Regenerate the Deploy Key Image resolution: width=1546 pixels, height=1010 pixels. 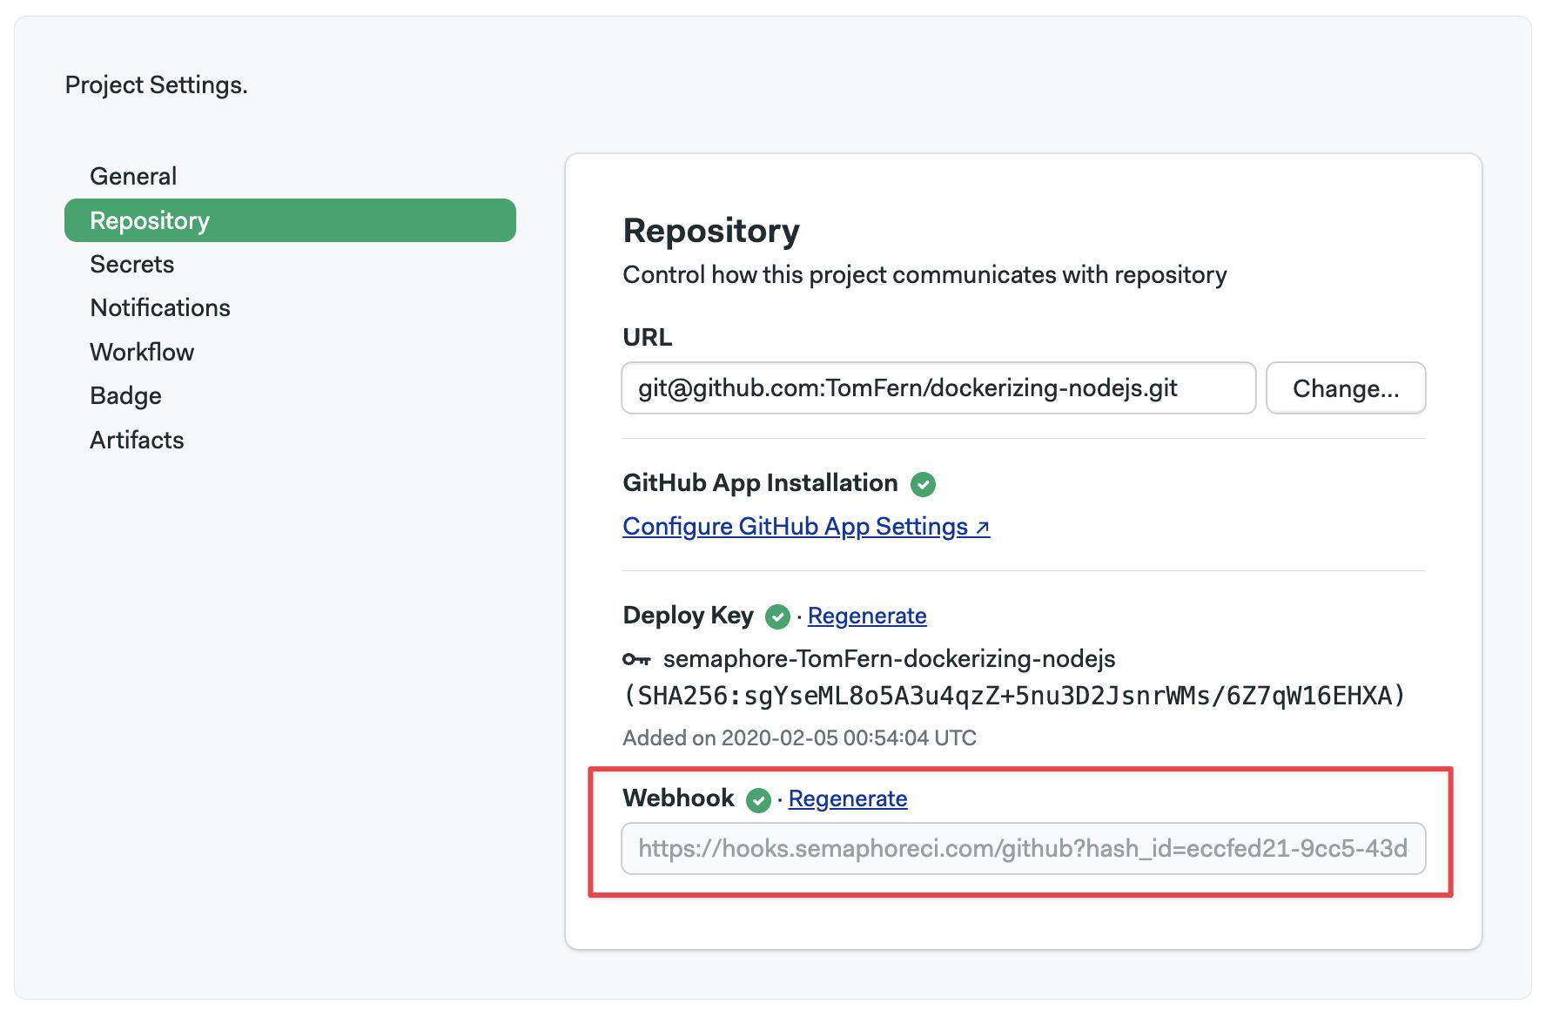coord(867,616)
